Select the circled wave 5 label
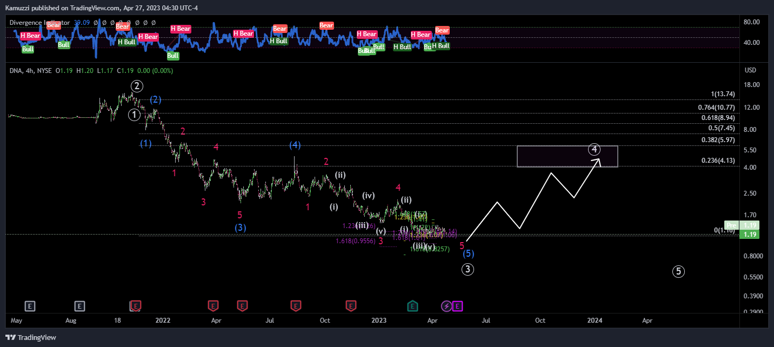The width and height of the screenshot is (774, 347). click(x=679, y=272)
